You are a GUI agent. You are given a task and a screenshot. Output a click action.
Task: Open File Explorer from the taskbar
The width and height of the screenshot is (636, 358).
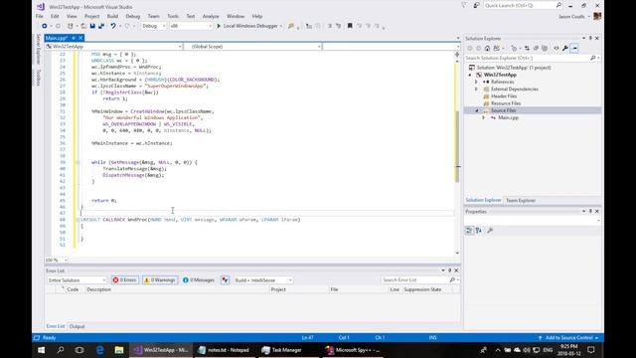[119, 350]
